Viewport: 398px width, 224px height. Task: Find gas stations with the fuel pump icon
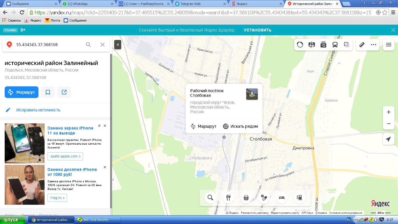299,198
